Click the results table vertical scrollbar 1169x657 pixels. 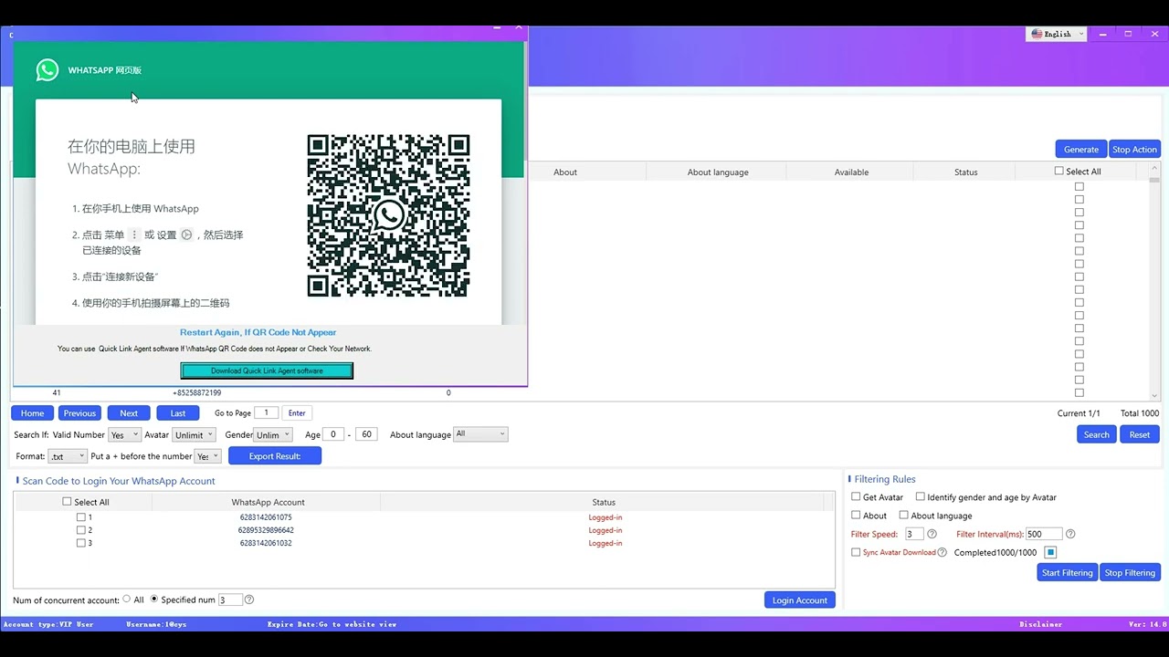(1154, 282)
